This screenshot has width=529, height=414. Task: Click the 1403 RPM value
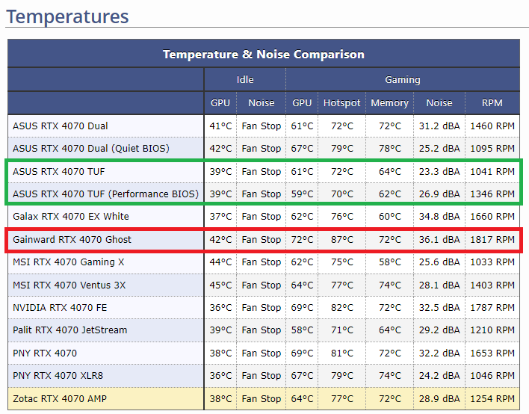coord(492,285)
